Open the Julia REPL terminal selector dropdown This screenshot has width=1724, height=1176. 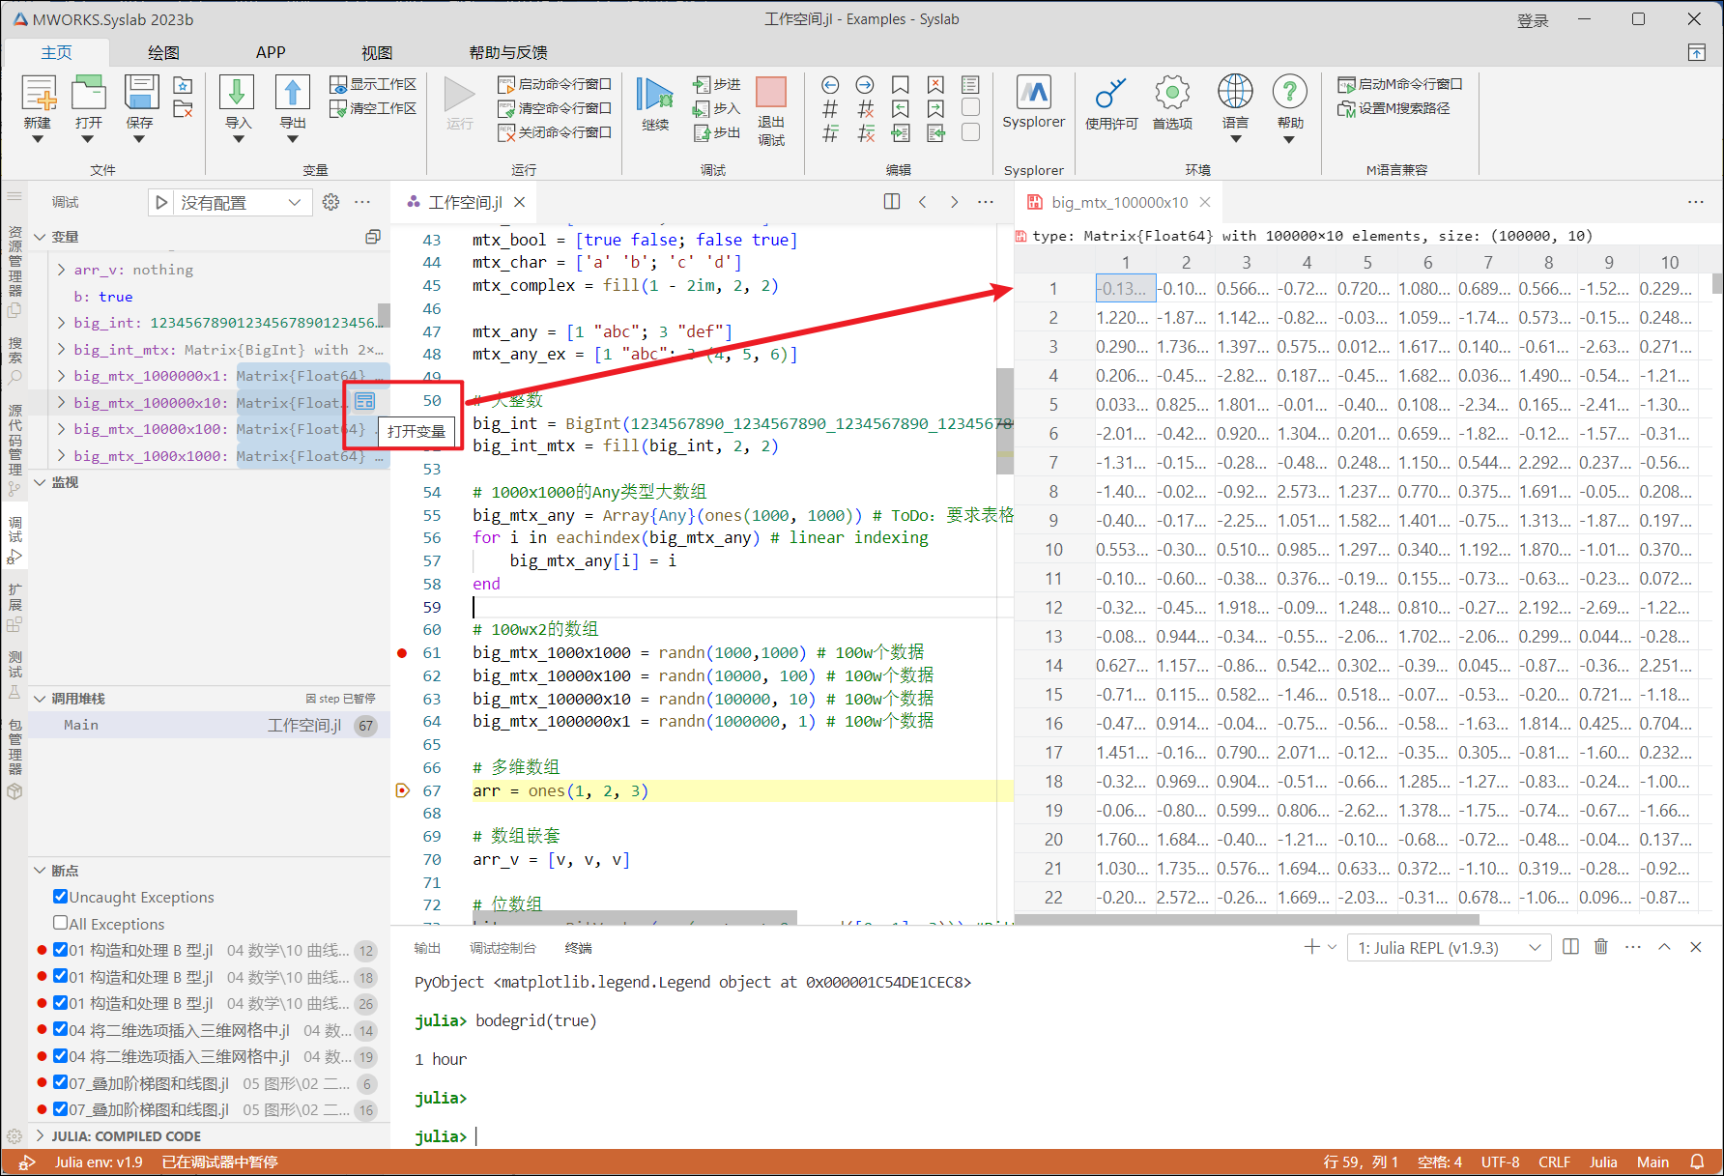[1449, 948]
